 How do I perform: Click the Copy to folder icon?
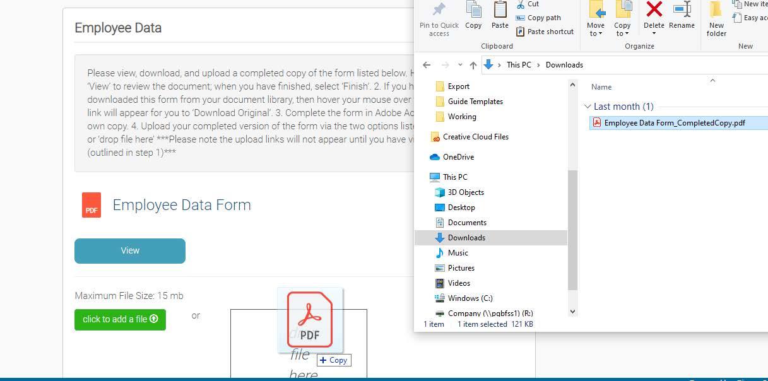(x=623, y=9)
